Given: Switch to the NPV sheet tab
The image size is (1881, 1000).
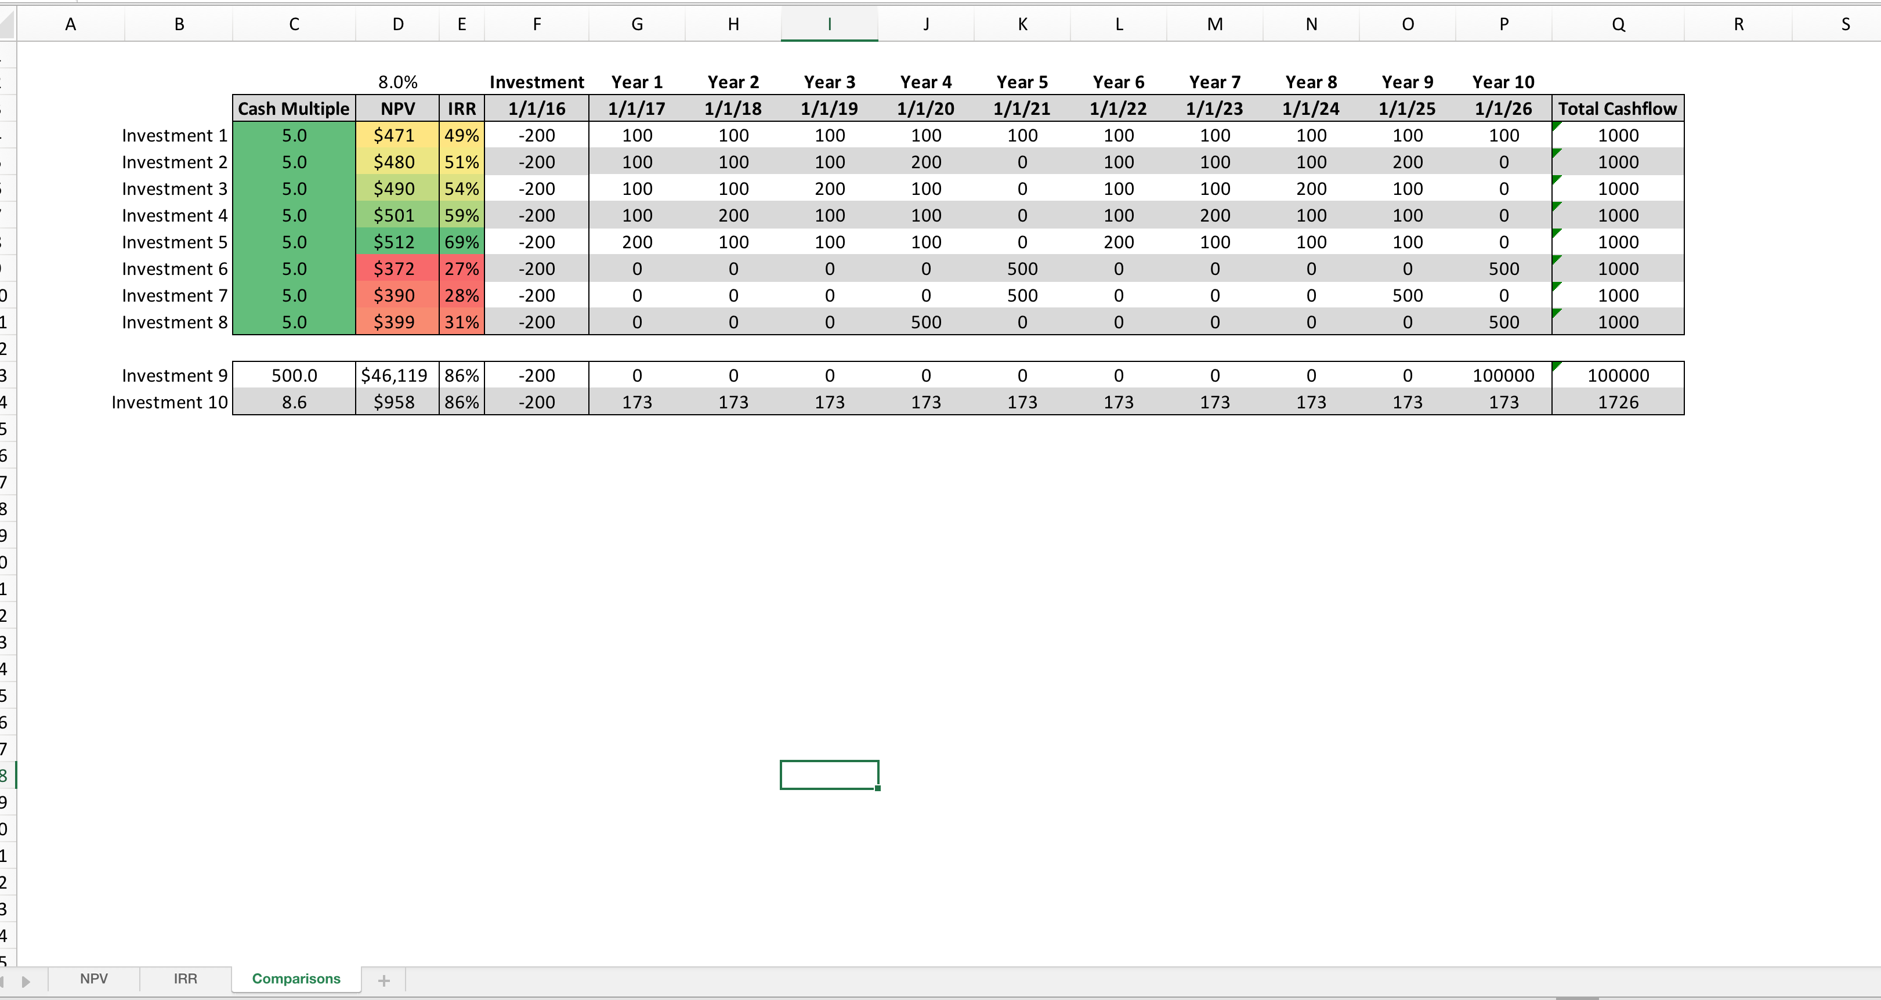Looking at the screenshot, I should (93, 979).
